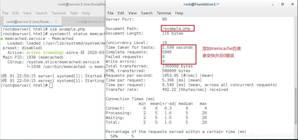Click the 'Connection Times (ms)' heading

(x=130, y=99)
